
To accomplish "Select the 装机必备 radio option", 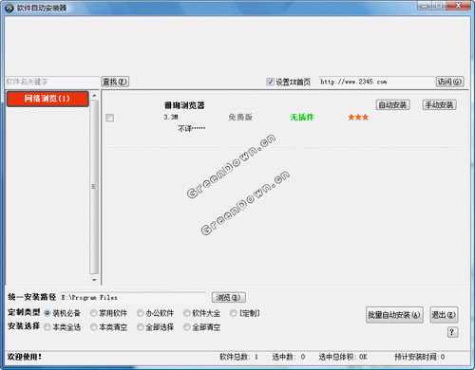I will point(47,313).
